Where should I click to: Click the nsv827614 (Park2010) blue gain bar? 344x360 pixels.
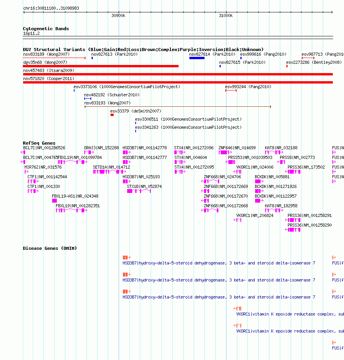pyautogui.click(x=197, y=58)
